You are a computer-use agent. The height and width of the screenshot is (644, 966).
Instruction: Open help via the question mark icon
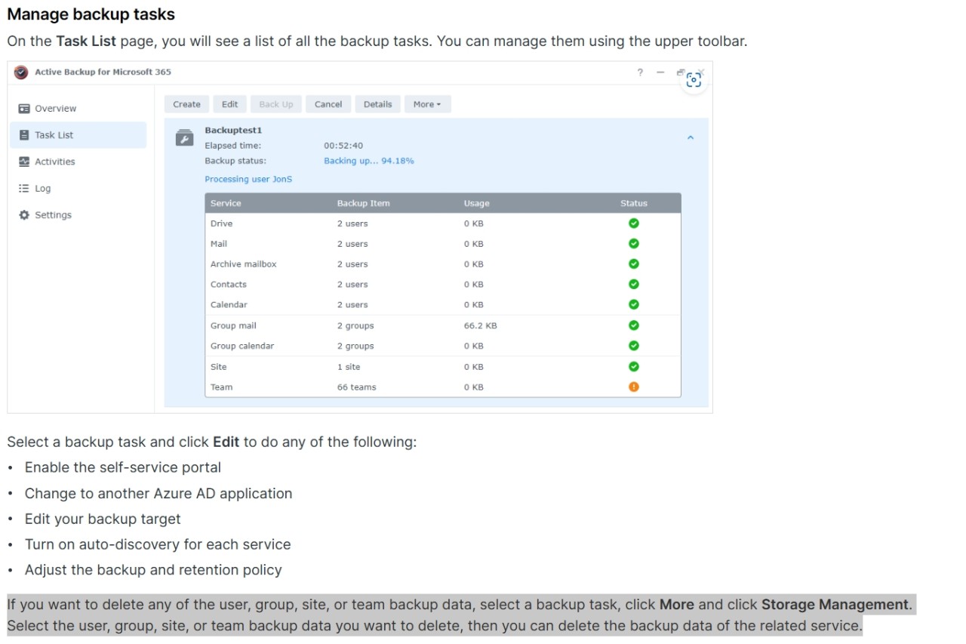tap(639, 72)
